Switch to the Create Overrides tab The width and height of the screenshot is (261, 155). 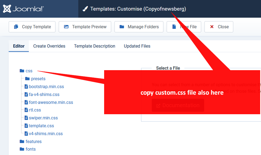point(49,46)
